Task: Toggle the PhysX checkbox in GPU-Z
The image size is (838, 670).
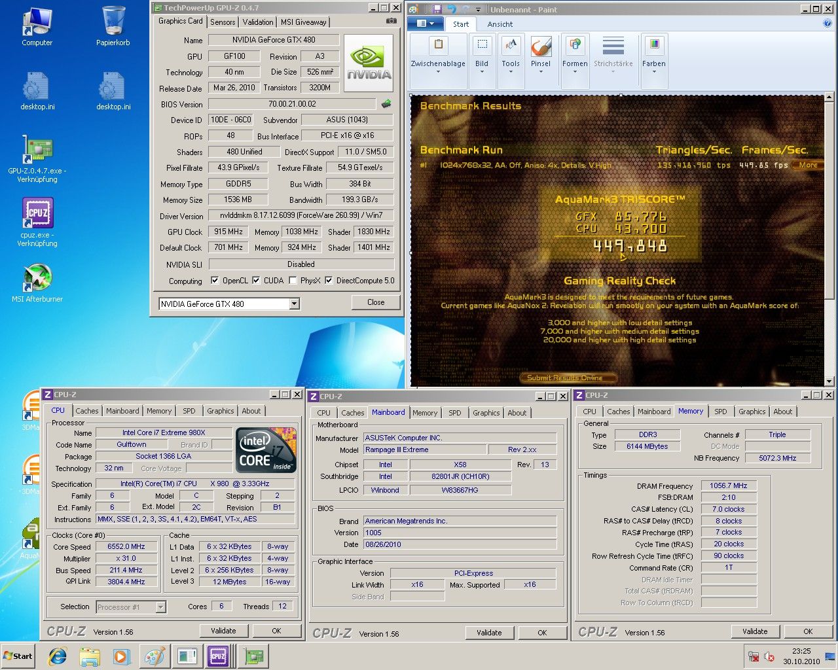Action: click(x=293, y=280)
